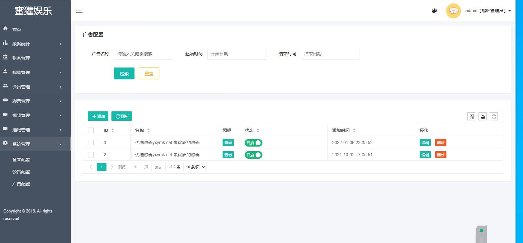The width and height of the screenshot is (523, 243).
Task: Click 编辑 for the ID 2 row
Action: tap(425, 155)
